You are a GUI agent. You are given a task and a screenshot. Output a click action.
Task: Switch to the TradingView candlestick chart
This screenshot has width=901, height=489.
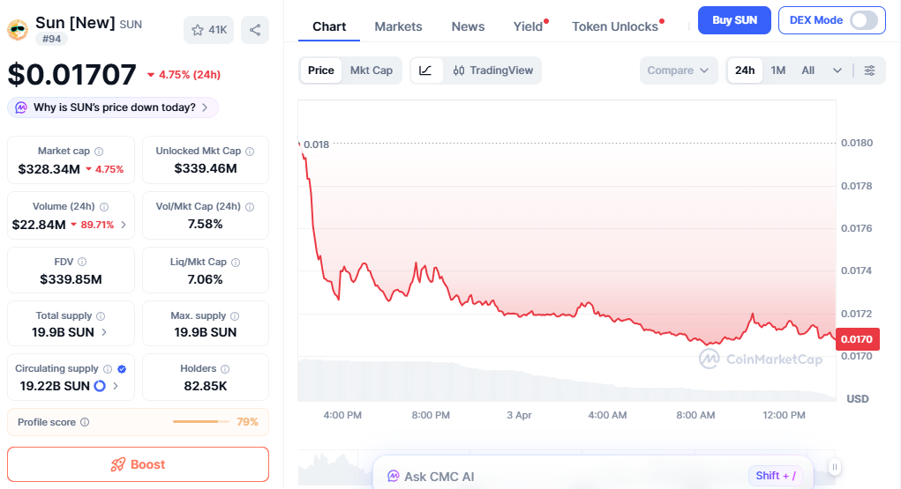pos(492,70)
